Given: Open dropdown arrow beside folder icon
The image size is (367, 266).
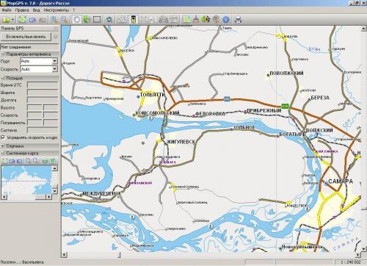Looking at the screenshot, I should pos(12,20).
